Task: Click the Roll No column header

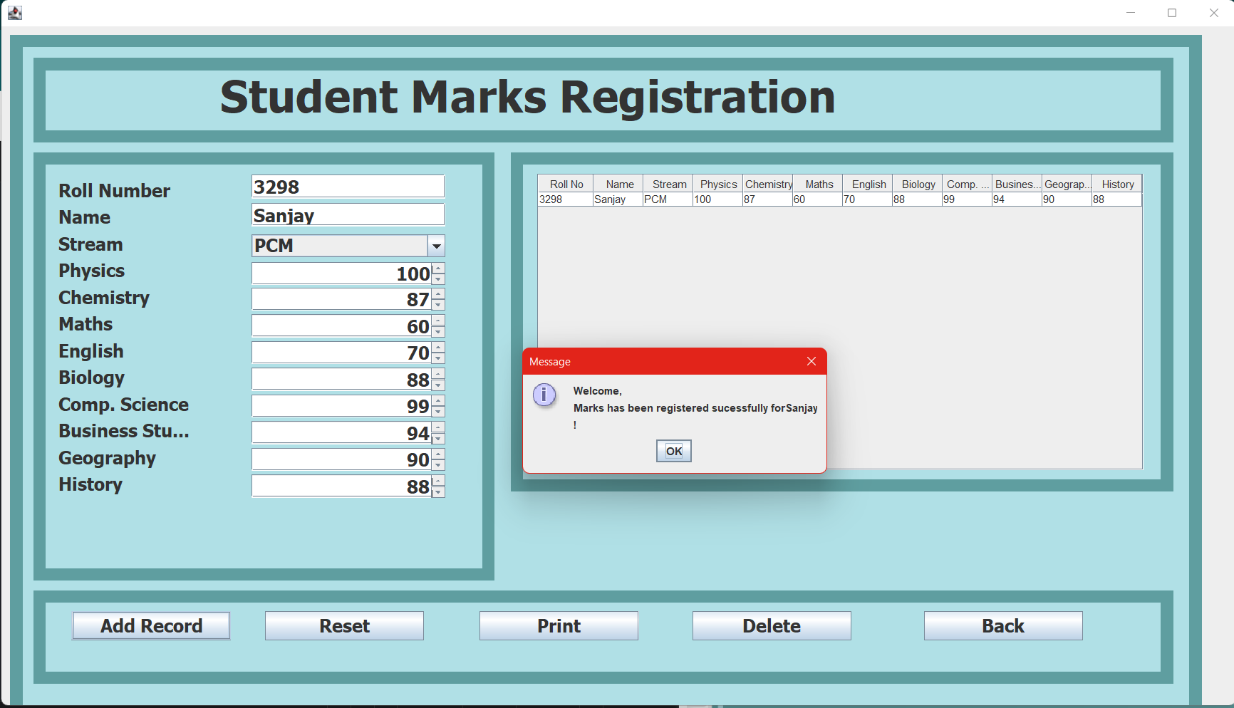Action: [x=566, y=184]
